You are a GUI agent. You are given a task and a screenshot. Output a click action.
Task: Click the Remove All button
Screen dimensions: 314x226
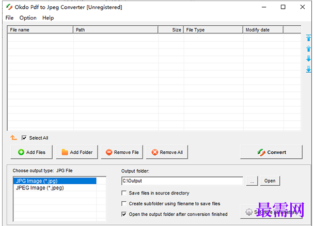tap(167, 152)
